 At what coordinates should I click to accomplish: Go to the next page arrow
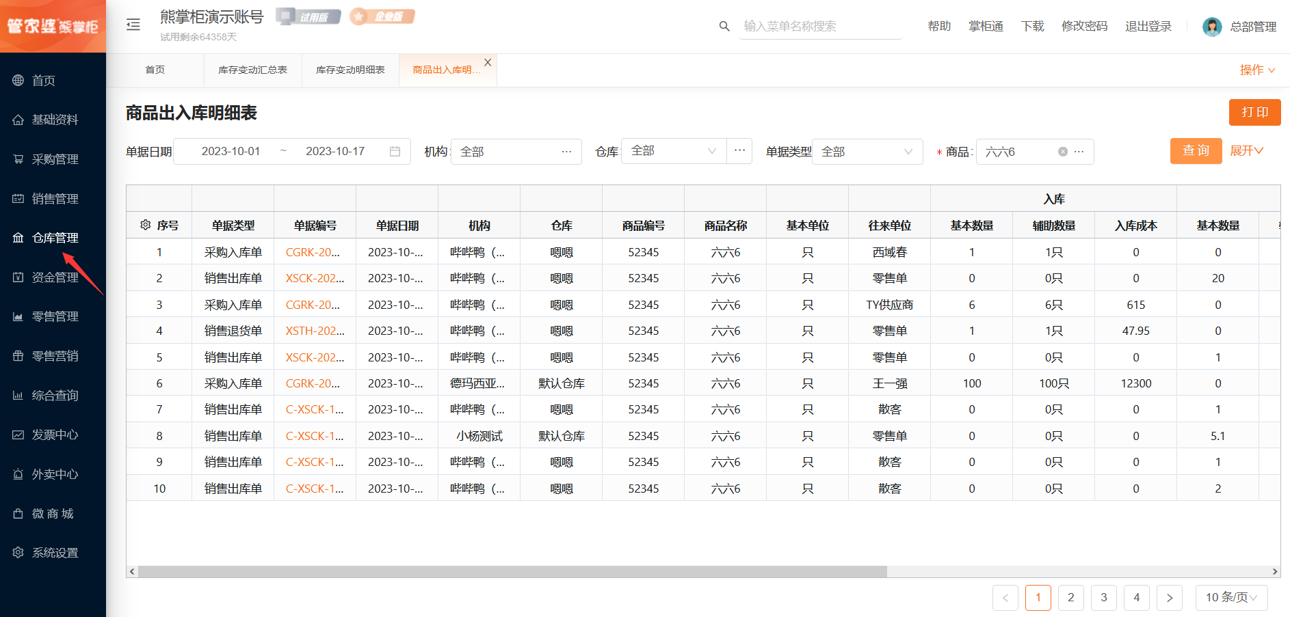[1169, 597]
